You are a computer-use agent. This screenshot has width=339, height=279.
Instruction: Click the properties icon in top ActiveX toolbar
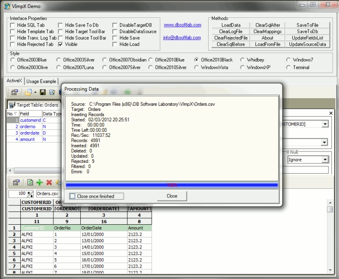coord(15,93)
